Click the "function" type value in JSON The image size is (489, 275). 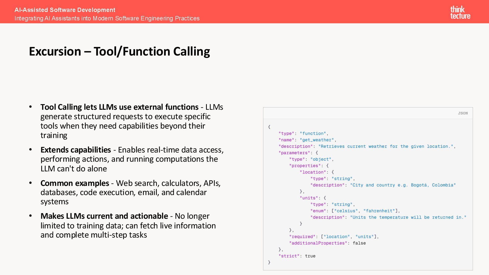[313, 133]
